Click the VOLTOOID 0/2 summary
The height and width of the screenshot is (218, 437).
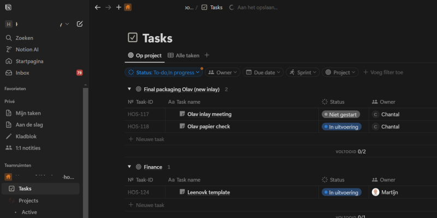click(x=351, y=152)
